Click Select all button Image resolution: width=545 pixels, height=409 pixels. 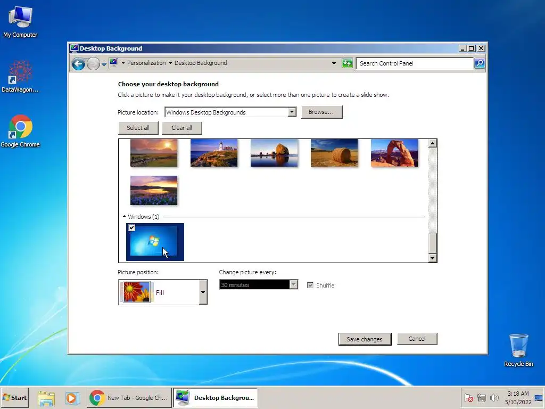[x=138, y=128]
